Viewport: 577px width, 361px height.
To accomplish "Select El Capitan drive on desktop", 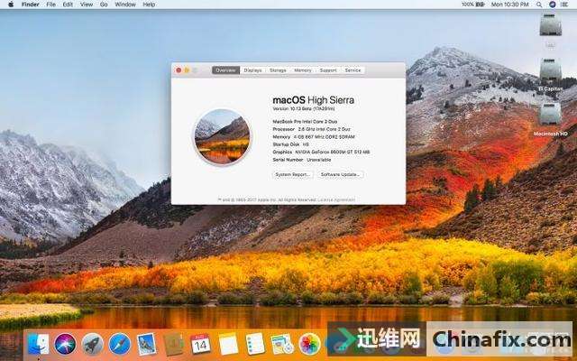I will click(551, 75).
